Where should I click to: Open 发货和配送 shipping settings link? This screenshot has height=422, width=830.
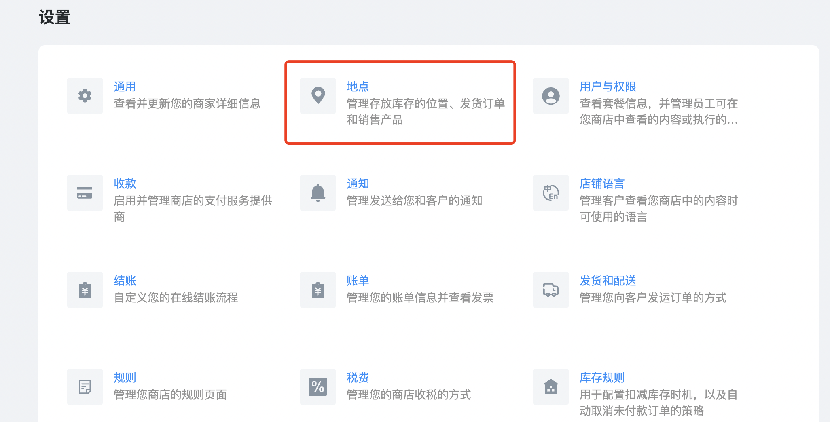[608, 281]
